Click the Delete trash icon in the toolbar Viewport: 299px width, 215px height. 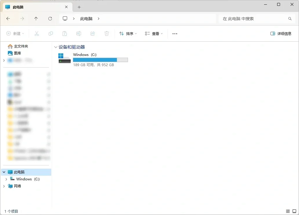pyautogui.click(x=107, y=34)
